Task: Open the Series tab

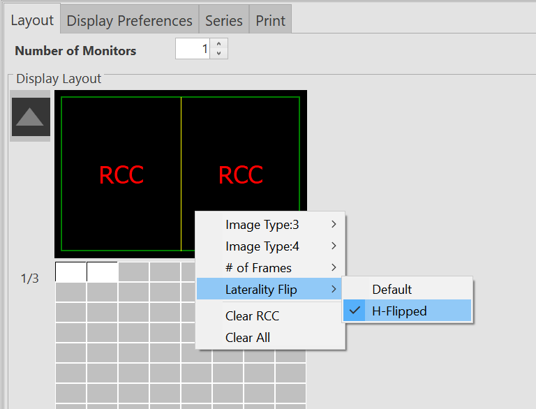Action: 223,21
